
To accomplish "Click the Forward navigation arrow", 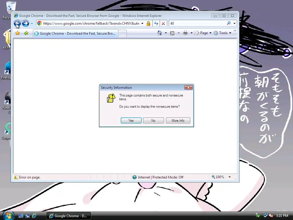I will (25, 23).
